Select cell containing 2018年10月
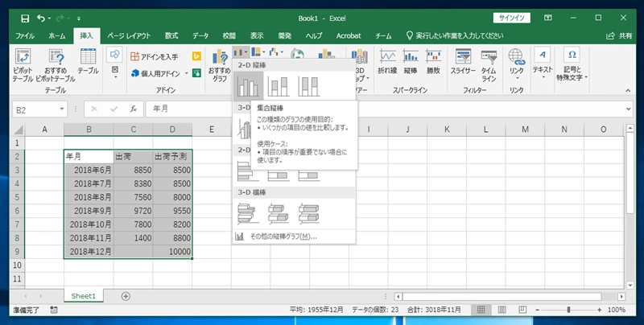The image size is (644, 325). pyautogui.click(x=89, y=224)
